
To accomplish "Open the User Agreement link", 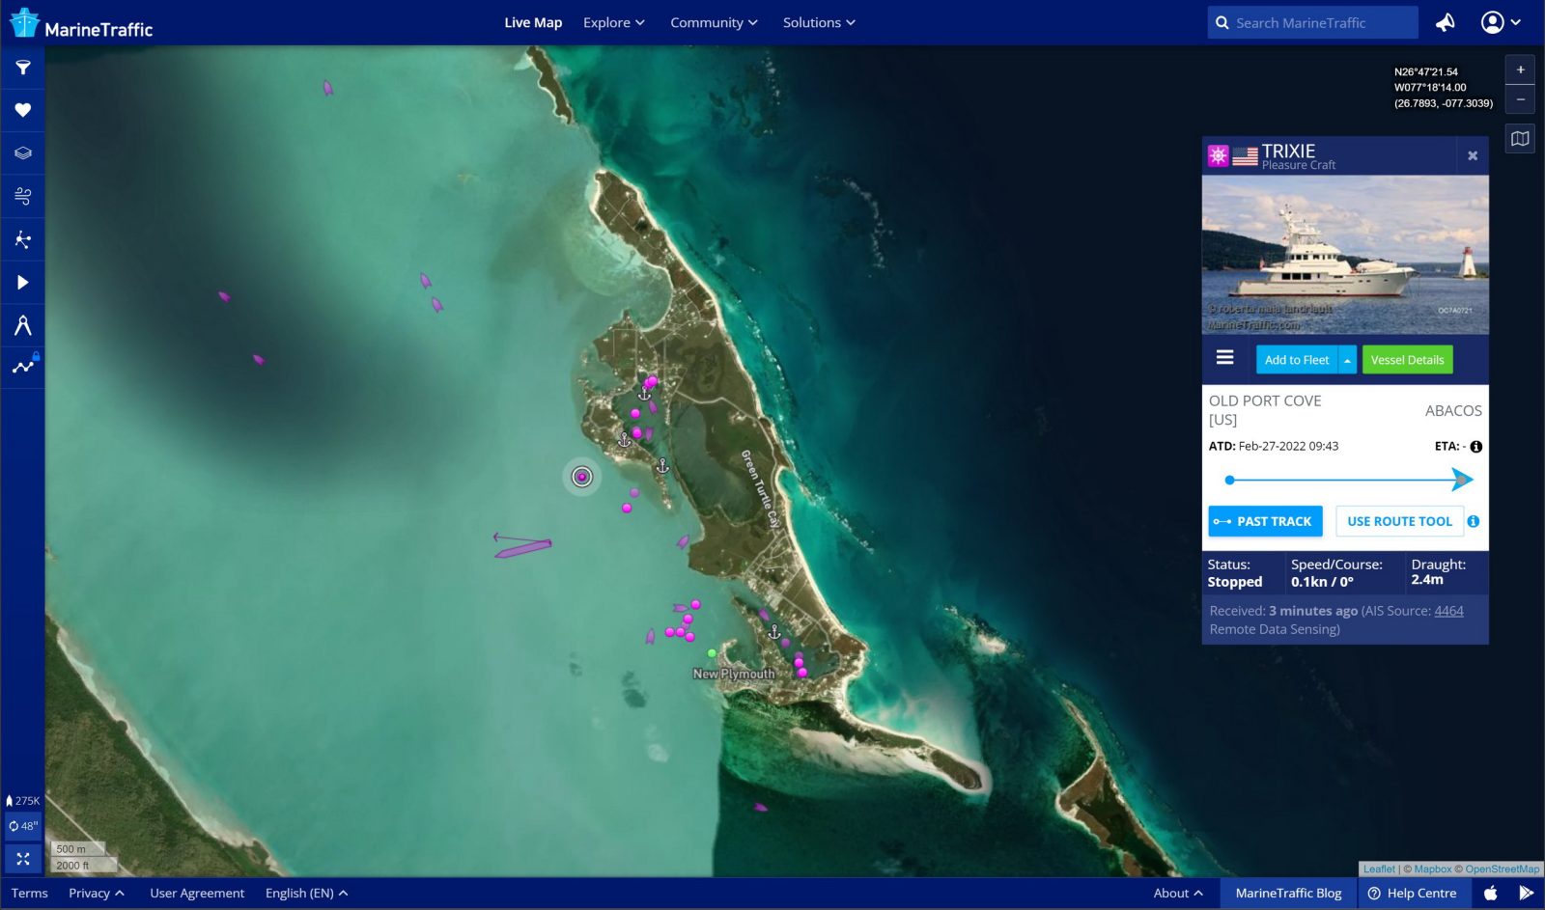I will pos(197,893).
